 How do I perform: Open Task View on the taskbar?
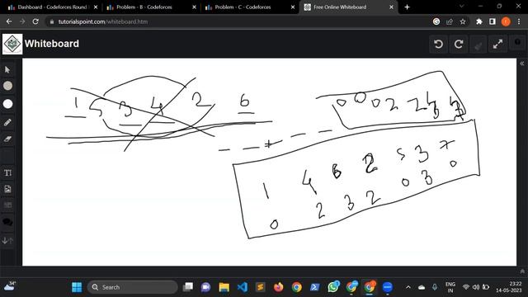coord(188,287)
